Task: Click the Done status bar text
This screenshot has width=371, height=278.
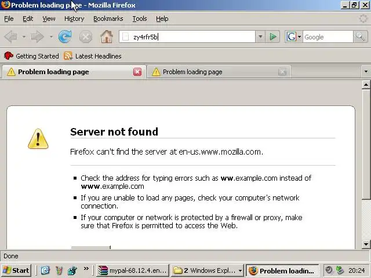Action: pyautogui.click(x=11, y=256)
